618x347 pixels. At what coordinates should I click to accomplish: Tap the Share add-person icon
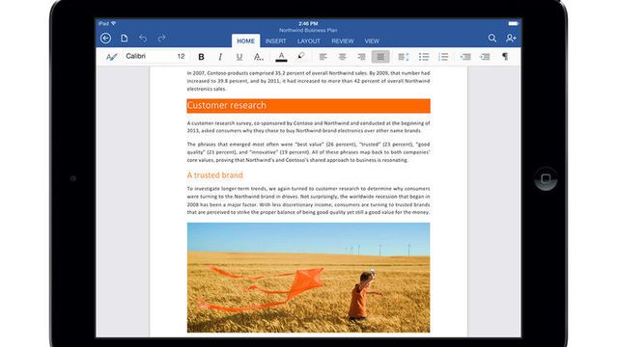coord(511,39)
